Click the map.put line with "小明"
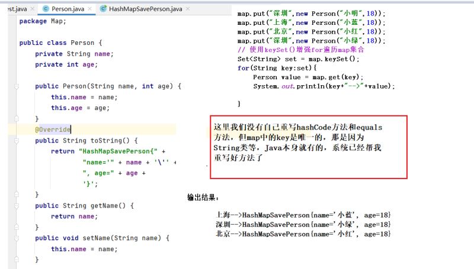The height and width of the screenshot is (269, 474). coord(312,14)
